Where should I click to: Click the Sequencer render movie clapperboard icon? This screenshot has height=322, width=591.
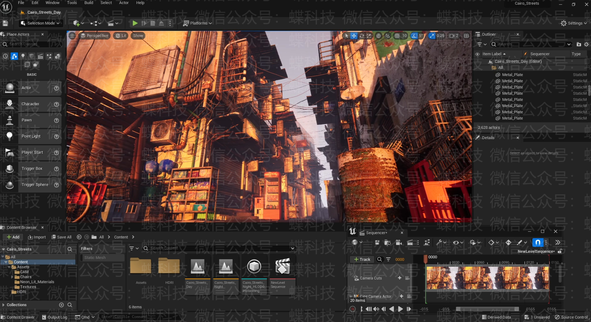tap(410, 243)
